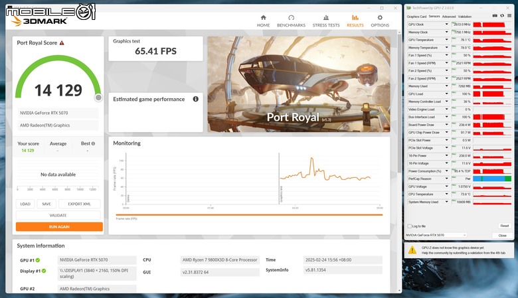Take GPU-Z screenshot with camera icon
Viewport: 518px width, 298px height.
495,15
